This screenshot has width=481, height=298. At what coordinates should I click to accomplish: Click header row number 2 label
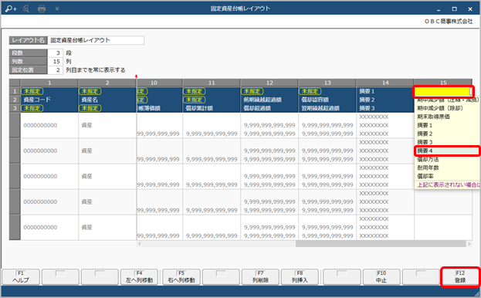pos(15,100)
